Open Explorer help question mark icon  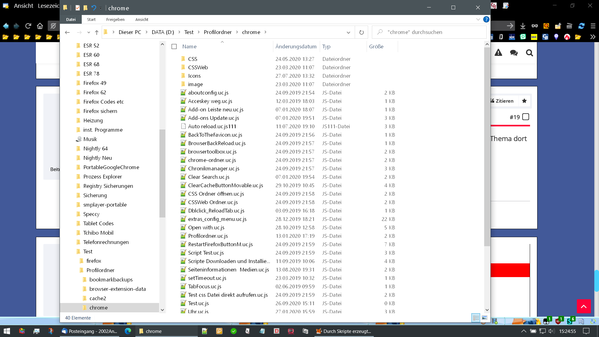click(x=486, y=19)
